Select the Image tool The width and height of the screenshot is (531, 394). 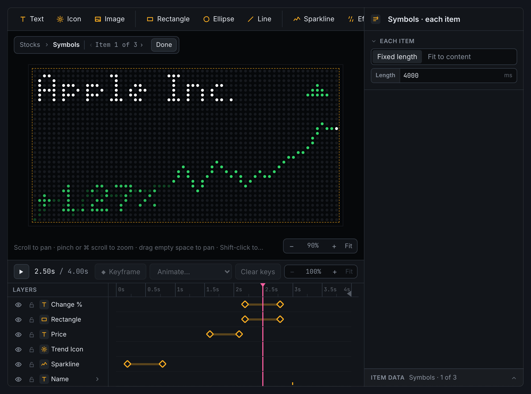coord(110,19)
